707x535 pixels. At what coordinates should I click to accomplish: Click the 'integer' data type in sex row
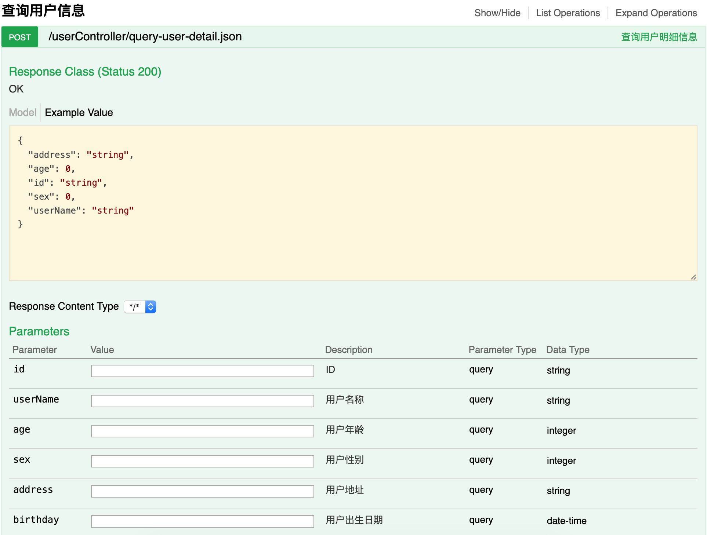pos(561,461)
